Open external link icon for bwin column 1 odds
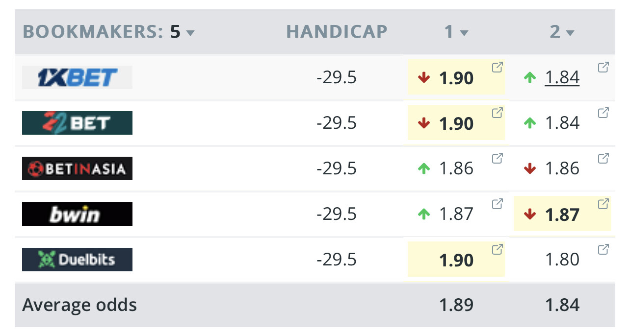The image size is (630, 334). coord(497,204)
